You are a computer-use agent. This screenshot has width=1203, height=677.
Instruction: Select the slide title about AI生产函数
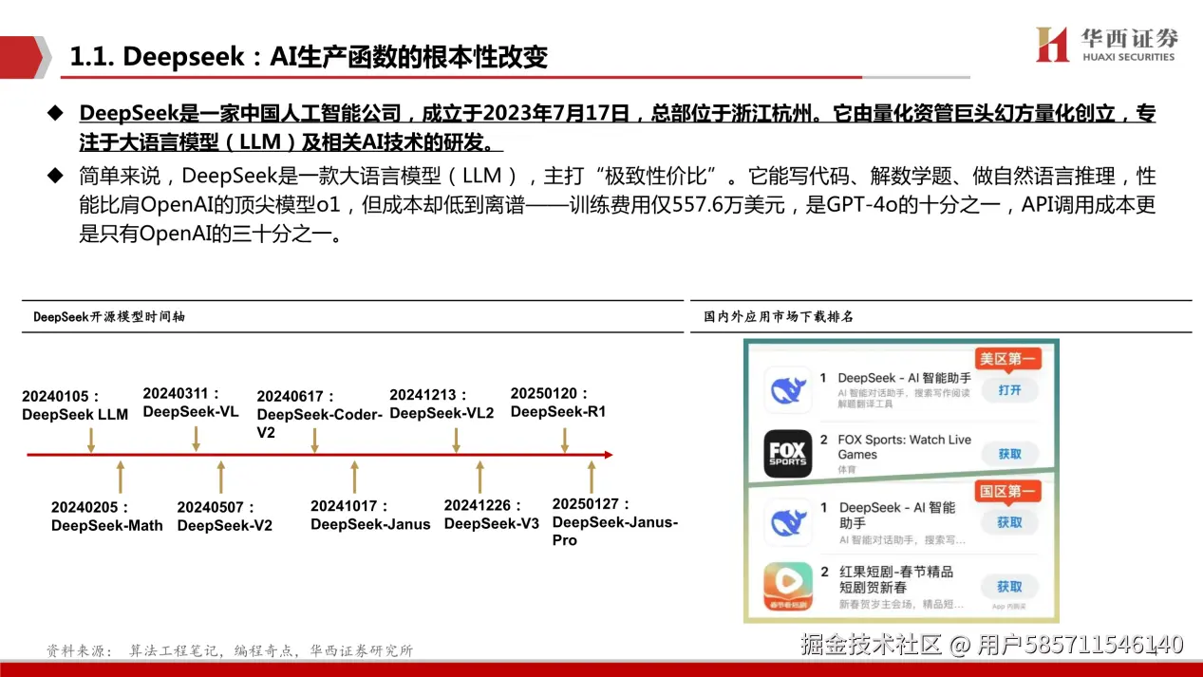(x=310, y=57)
